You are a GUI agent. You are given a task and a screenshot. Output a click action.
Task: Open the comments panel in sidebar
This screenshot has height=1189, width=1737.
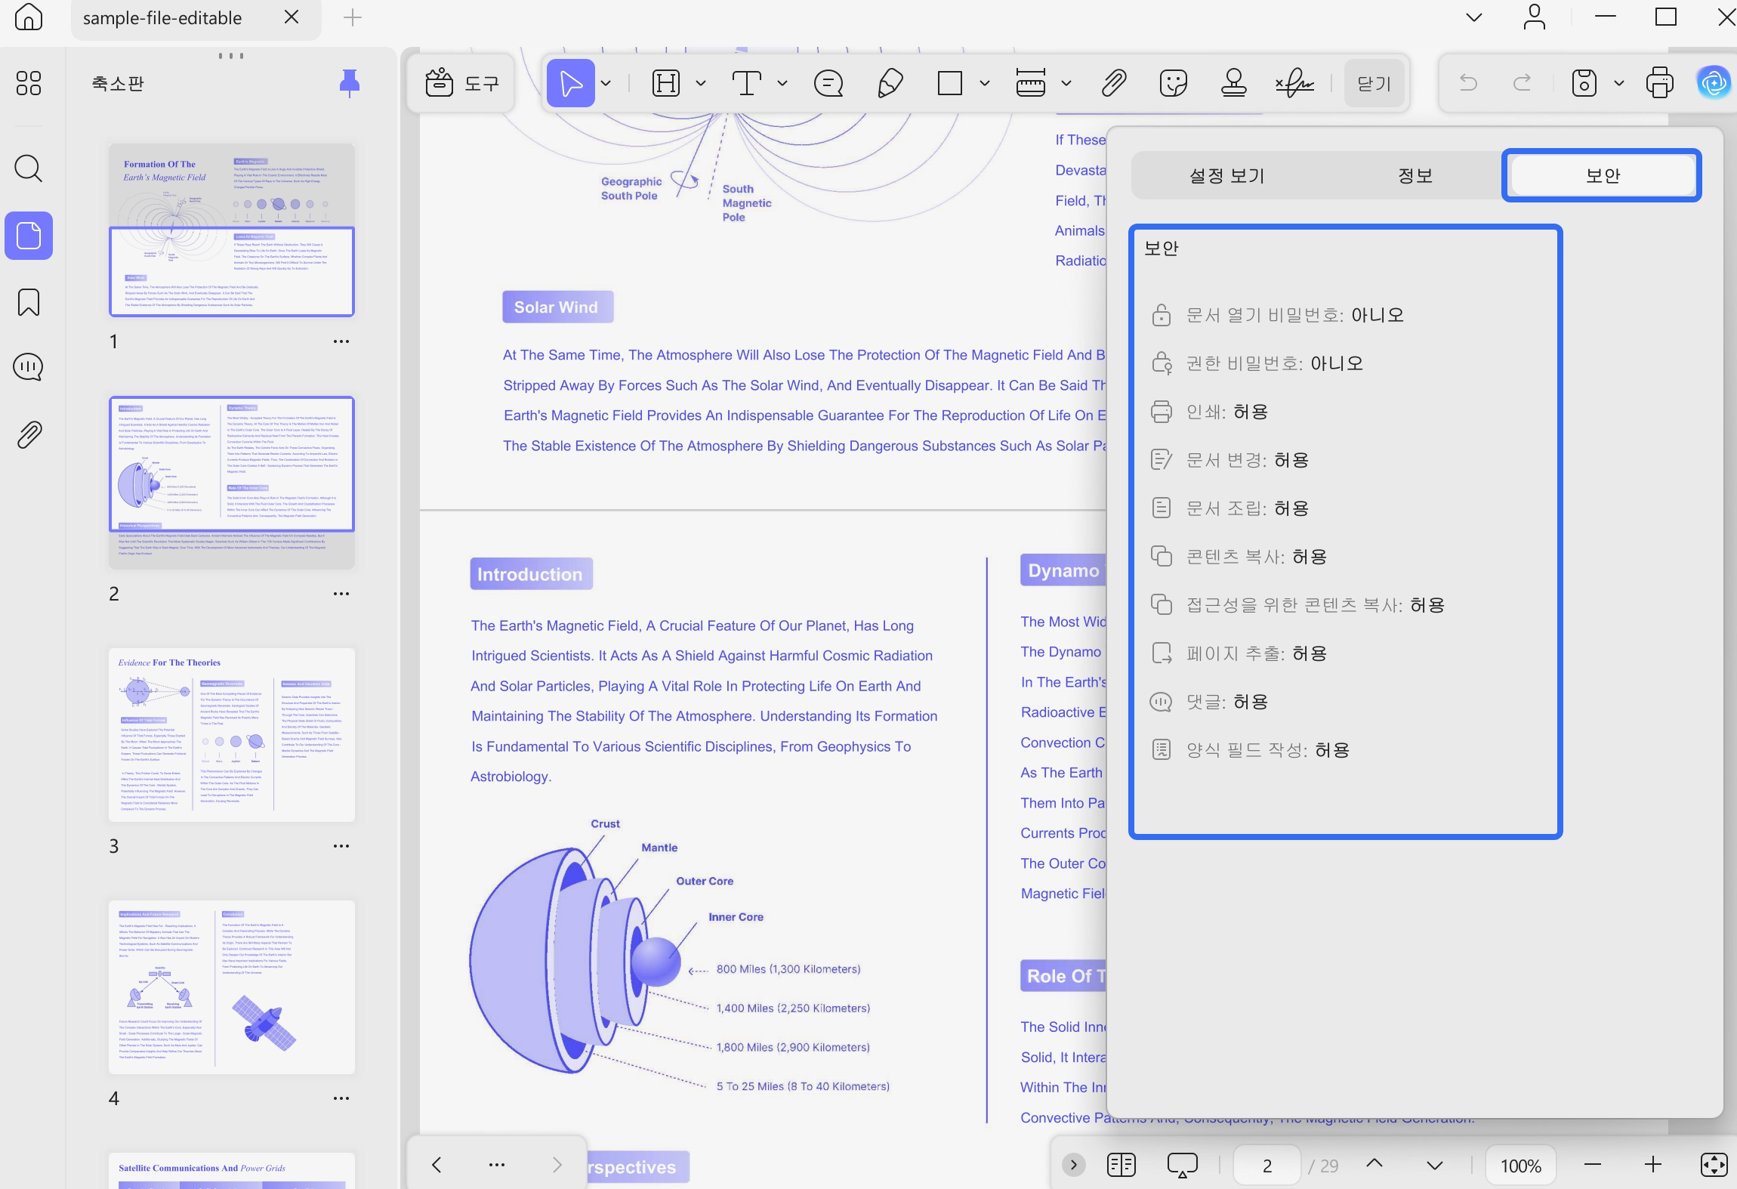point(29,368)
